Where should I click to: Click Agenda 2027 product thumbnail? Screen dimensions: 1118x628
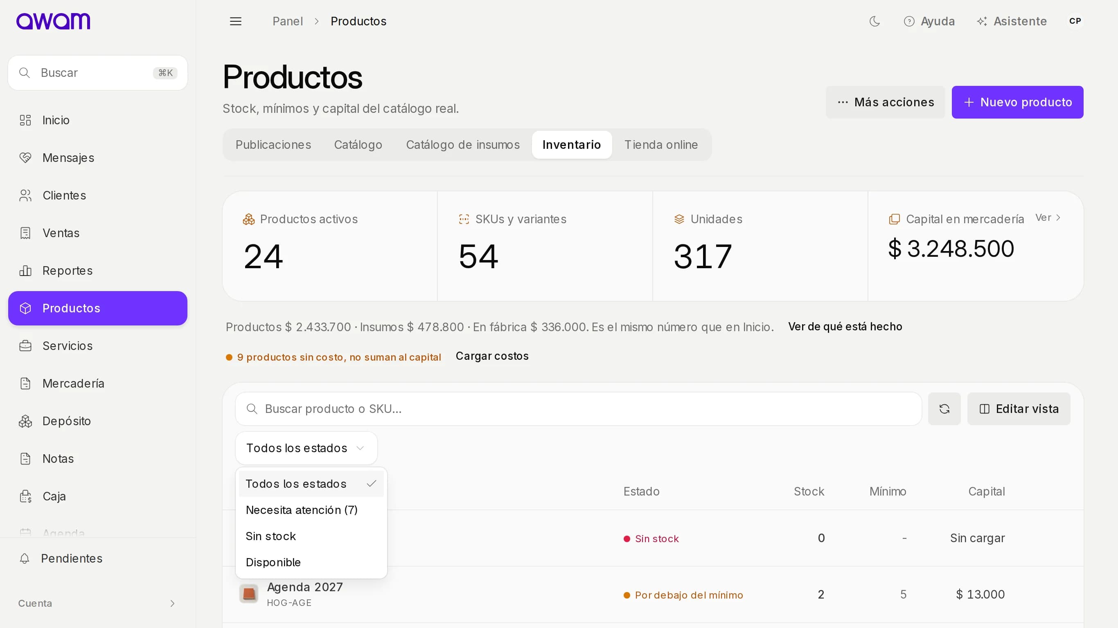click(249, 594)
